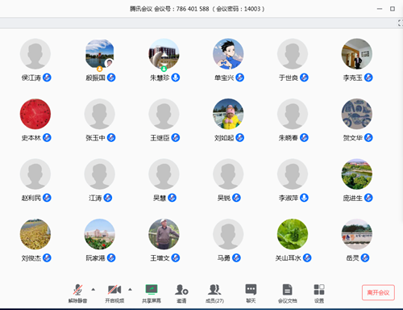Select 阮家港's building and flowers avatar
The width and height of the screenshot is (403, 310).
[99, 234]
